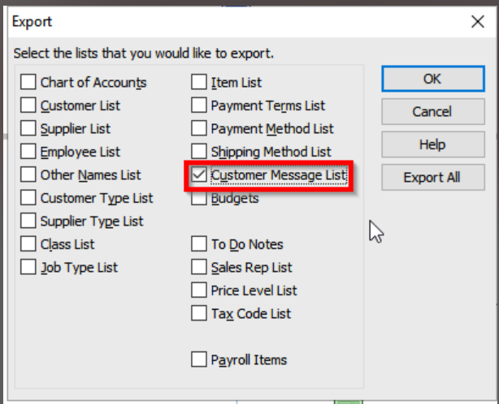Tick the Tax Code List checkbox
This screenshot has height=404, width=499.
199,313
